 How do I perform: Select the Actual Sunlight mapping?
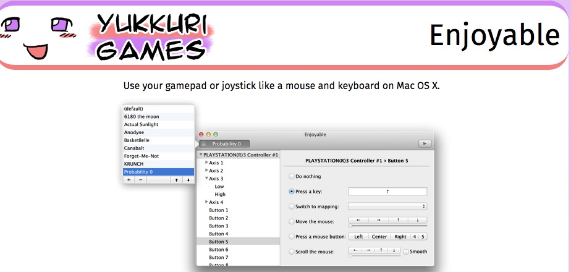tap(158, 124)
